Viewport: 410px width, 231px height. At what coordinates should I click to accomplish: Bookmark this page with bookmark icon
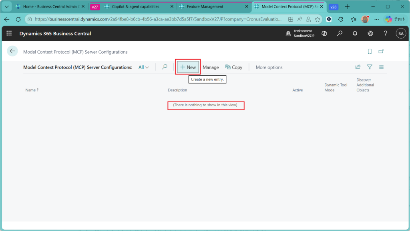[370, 51]
